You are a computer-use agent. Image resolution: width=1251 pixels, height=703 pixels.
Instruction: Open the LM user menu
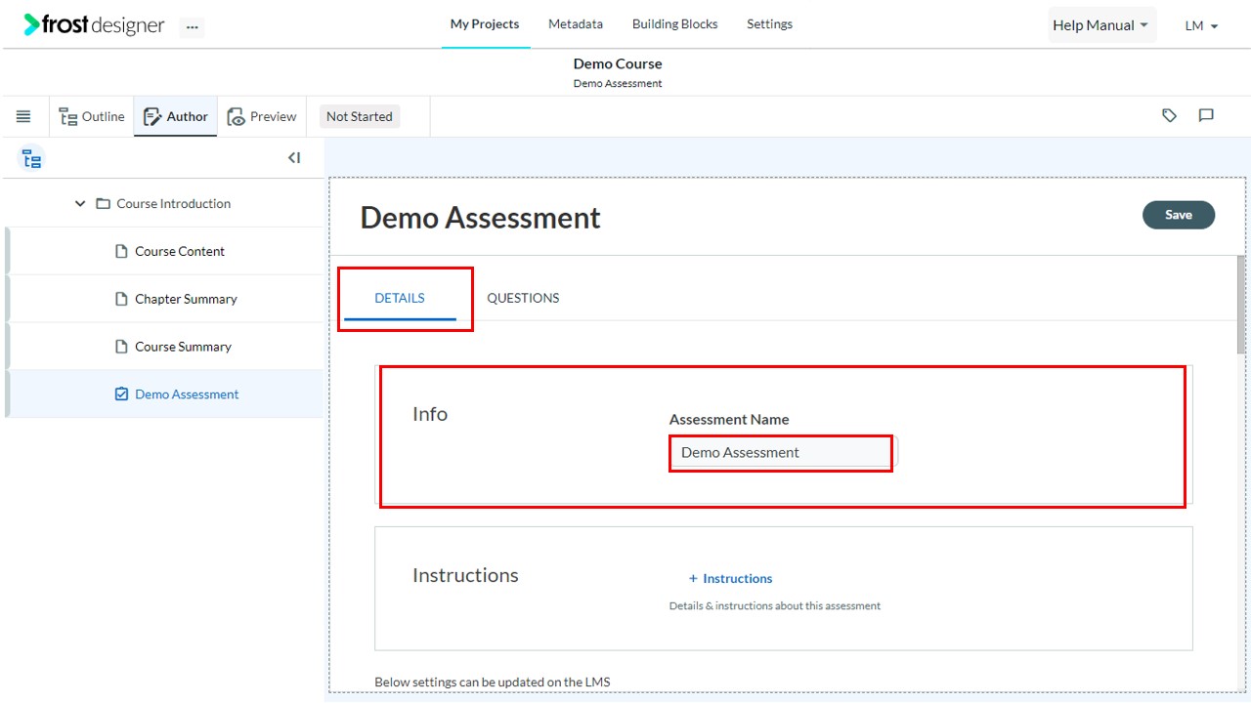pos(1202,26)
